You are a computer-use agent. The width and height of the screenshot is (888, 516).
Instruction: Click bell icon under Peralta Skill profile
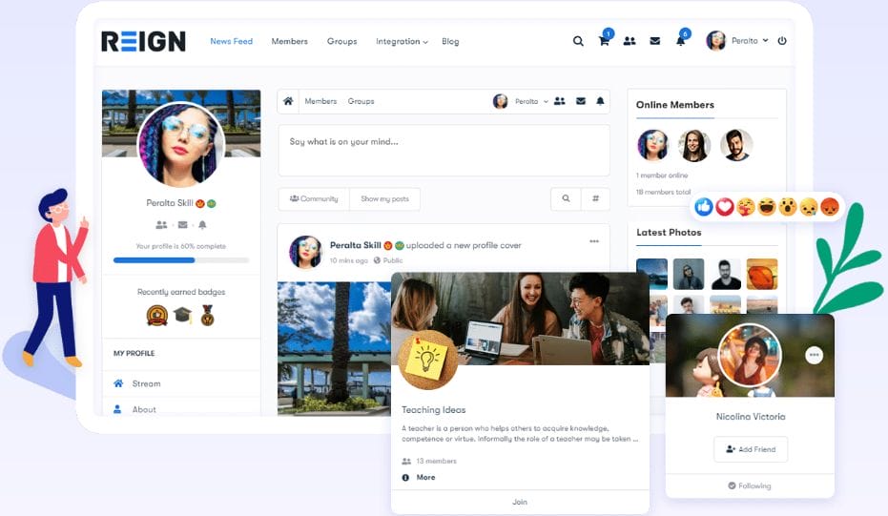pos(202,225)
